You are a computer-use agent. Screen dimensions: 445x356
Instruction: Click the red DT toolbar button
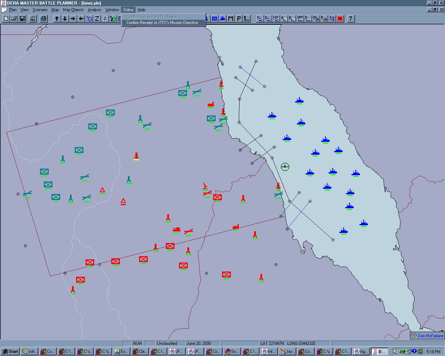pyautogui.click(x=340, y=19)
